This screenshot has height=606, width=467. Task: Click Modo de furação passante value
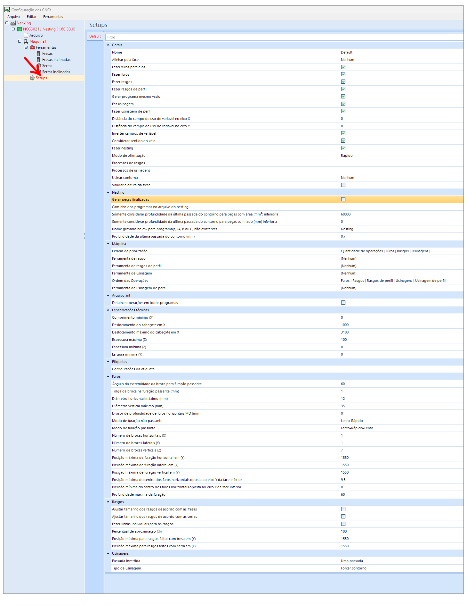357,428
